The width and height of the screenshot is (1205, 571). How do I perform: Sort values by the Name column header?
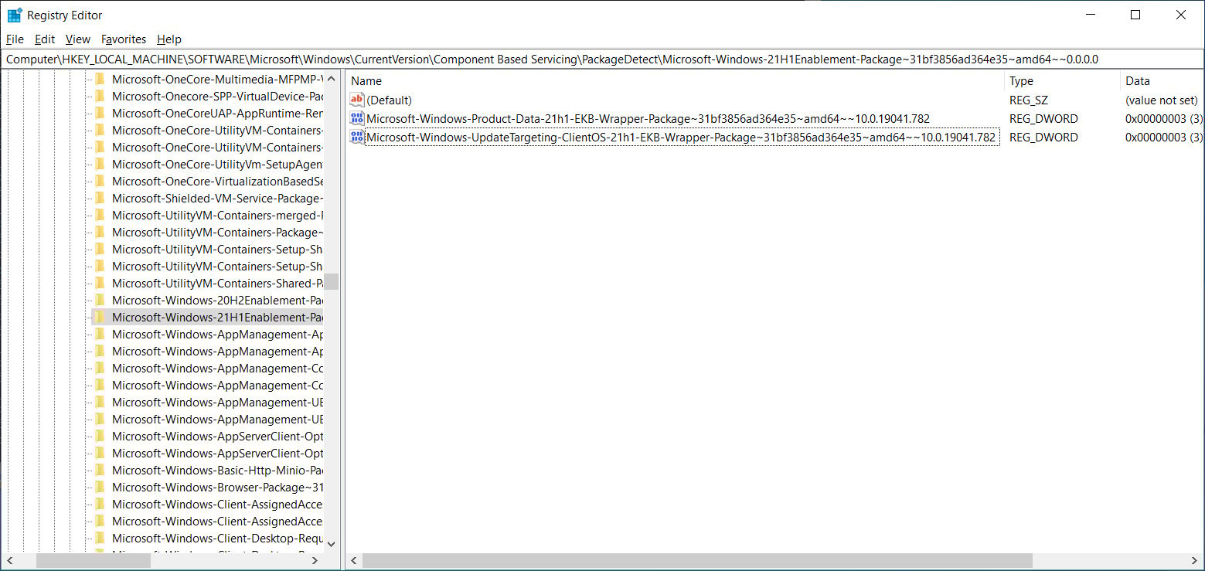676,80
